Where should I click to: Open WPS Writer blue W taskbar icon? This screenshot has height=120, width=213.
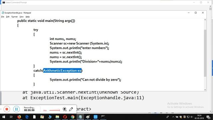(96, 117)
